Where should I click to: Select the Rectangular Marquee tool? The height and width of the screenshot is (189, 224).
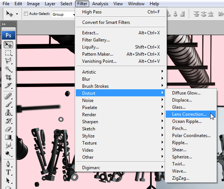click(x=9, y=53)
